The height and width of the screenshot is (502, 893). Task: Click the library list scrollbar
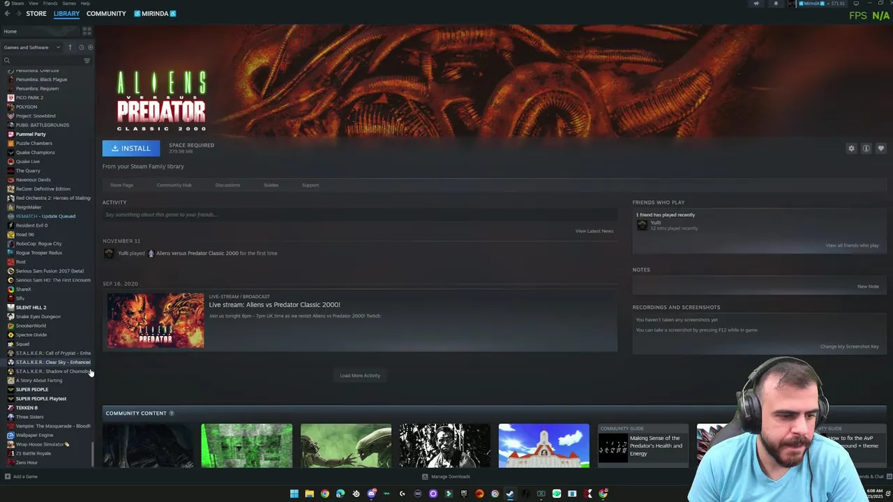(93, 455)
